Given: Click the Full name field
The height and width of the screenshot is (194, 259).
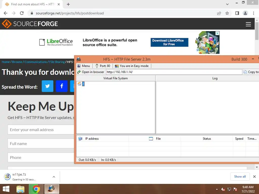Looking at the screenshot, I should pos(41,143).
